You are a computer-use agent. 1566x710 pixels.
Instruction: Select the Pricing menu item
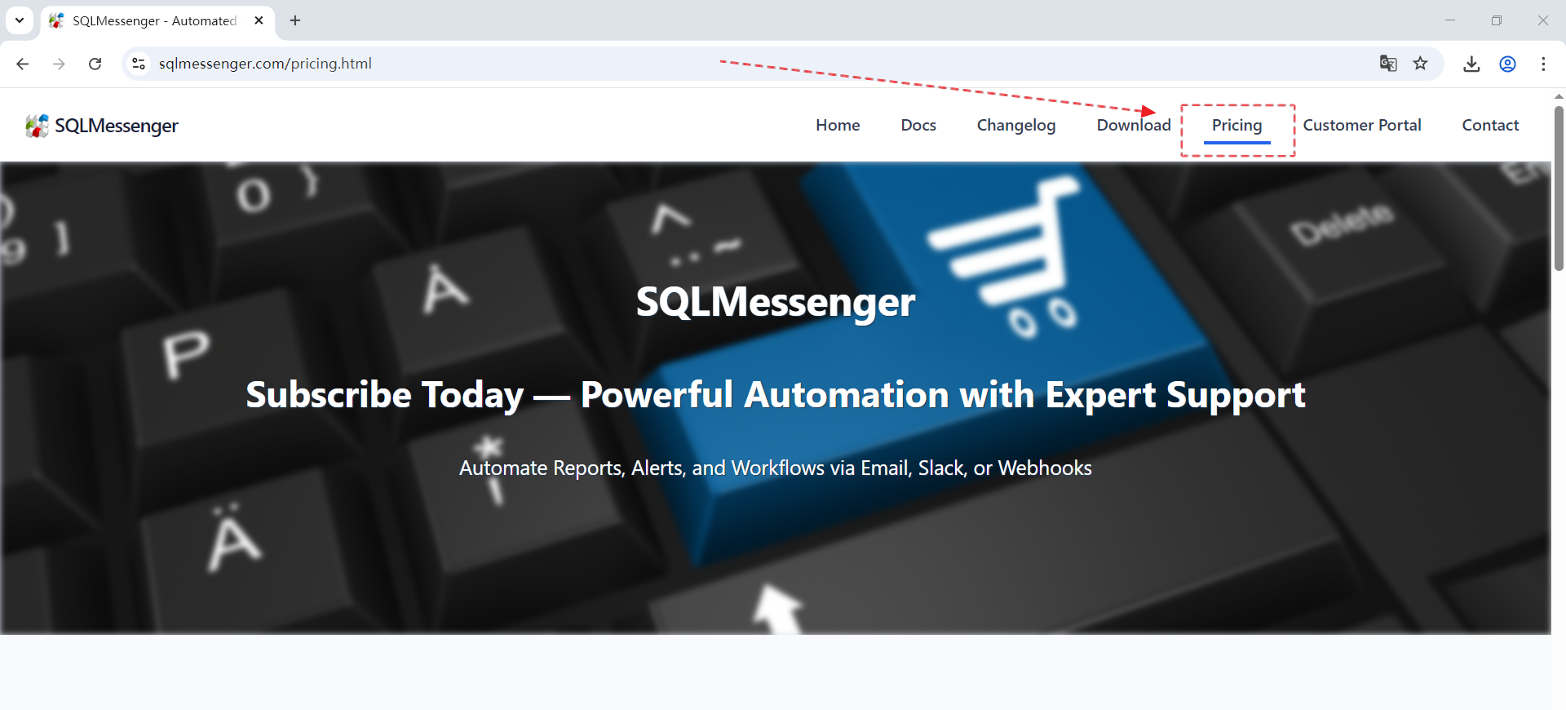(1236, 126)
